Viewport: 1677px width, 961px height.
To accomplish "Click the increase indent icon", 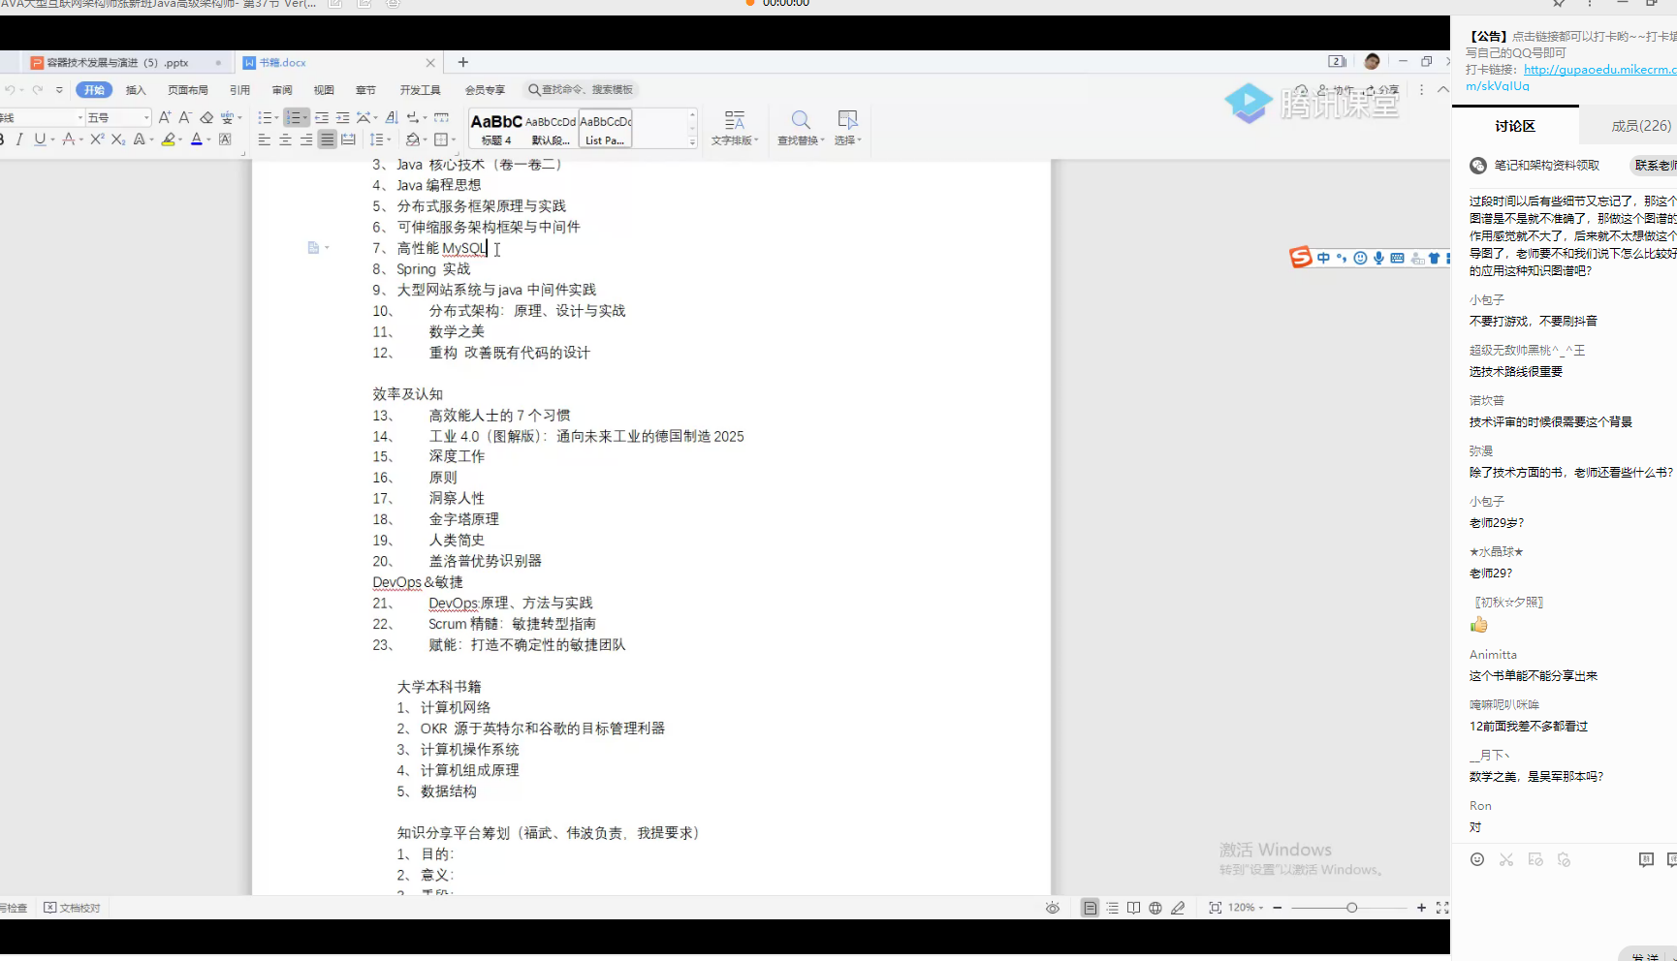I will (342, 117).
